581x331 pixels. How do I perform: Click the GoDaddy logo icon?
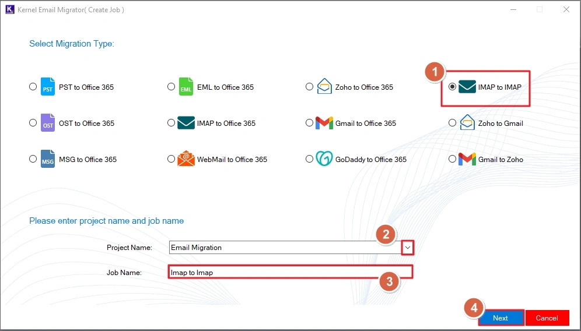click(324, 159)
